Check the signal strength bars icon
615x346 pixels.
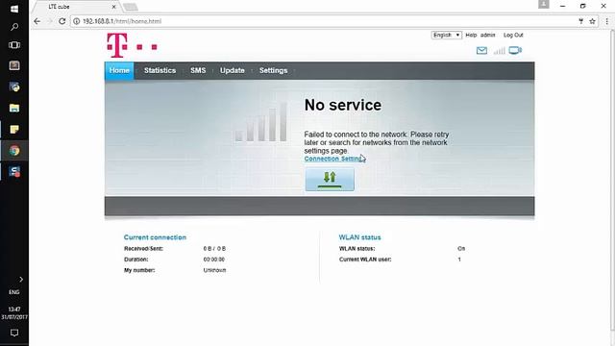tap(500, 51)
